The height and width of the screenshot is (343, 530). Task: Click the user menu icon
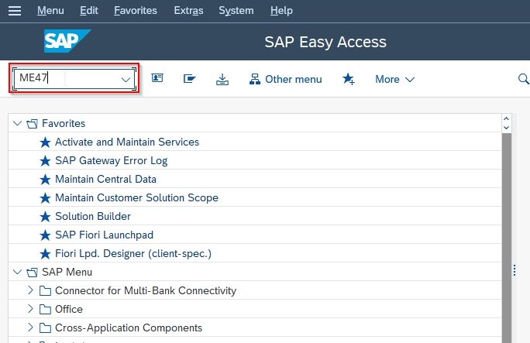pos(157,78)
